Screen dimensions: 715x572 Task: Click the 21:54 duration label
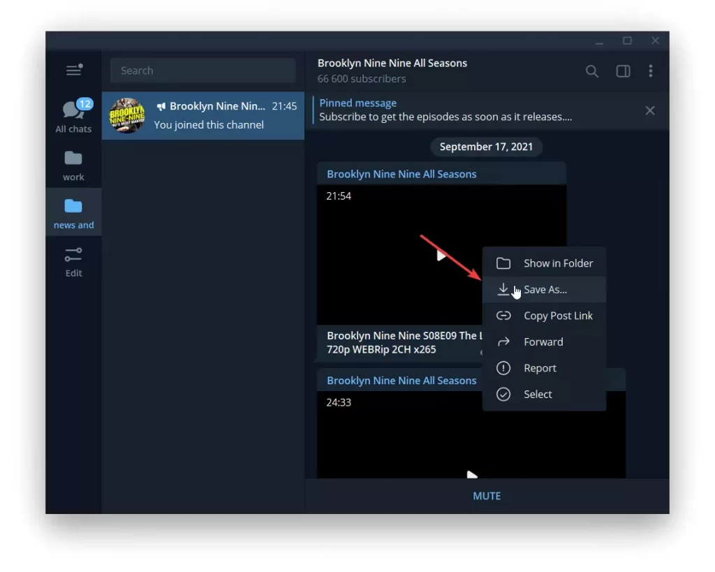tap(339, 196)
